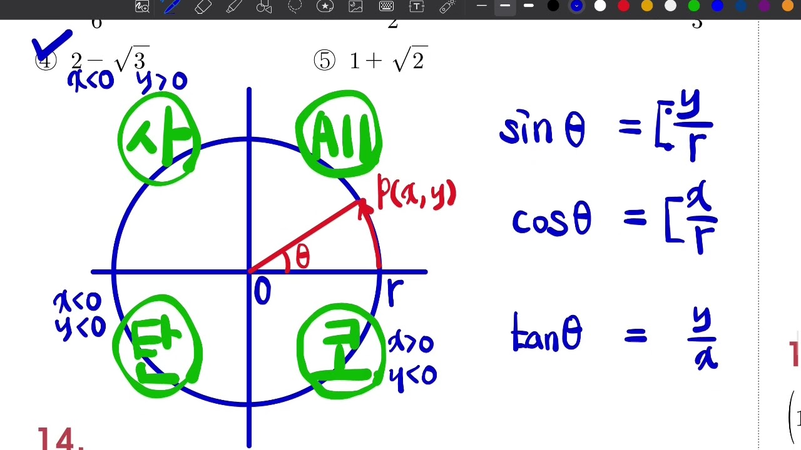The height and width of the screenshot is (450, 801).
Task: Select the text box tool
Action: [417, 6]
